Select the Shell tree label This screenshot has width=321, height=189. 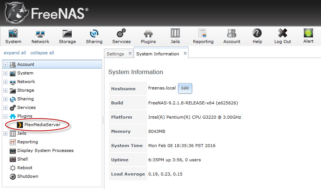point(23,159)
